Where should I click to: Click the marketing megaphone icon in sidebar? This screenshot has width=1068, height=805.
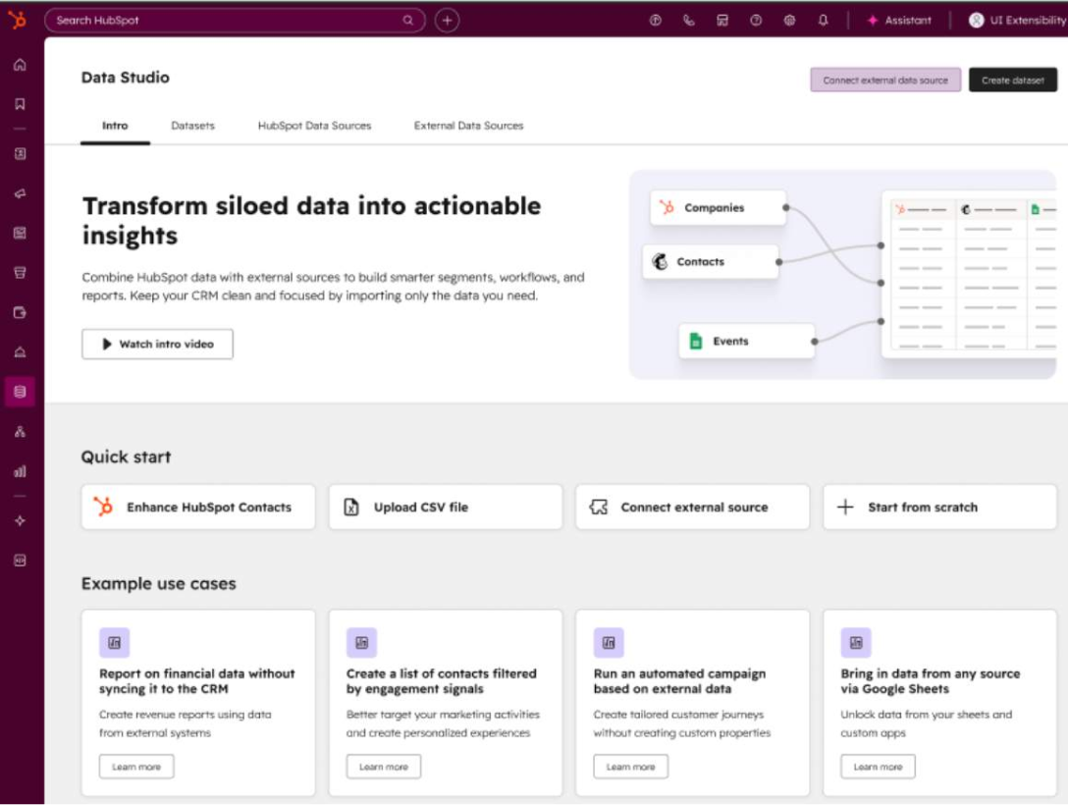point(19,193)
